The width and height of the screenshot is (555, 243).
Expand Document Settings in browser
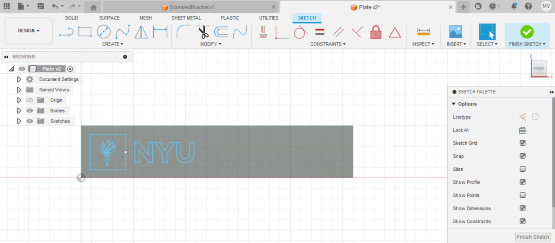click(19, 79)
